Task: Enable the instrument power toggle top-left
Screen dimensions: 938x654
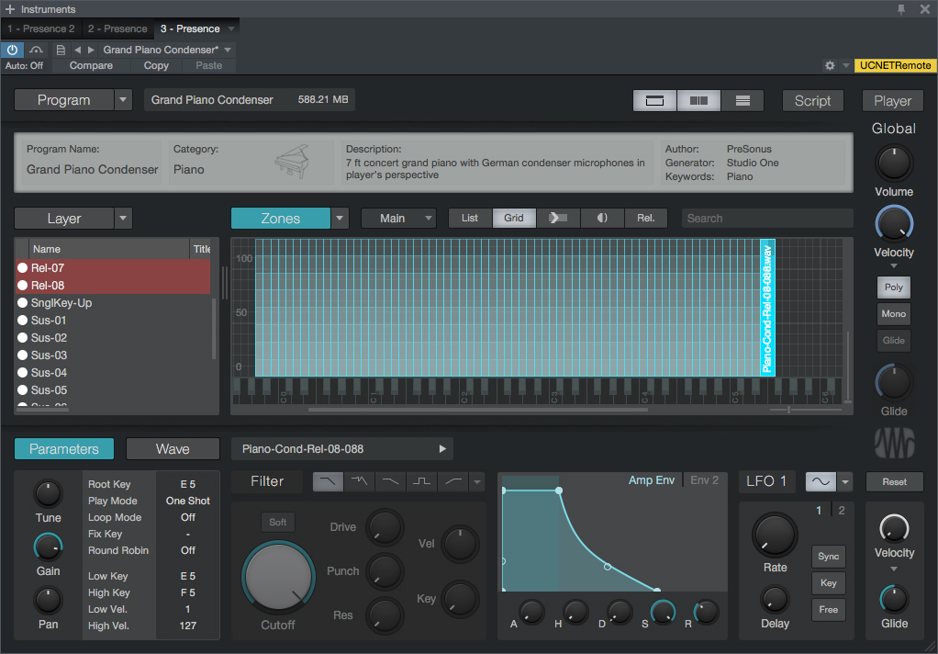Action: (12, 50)
